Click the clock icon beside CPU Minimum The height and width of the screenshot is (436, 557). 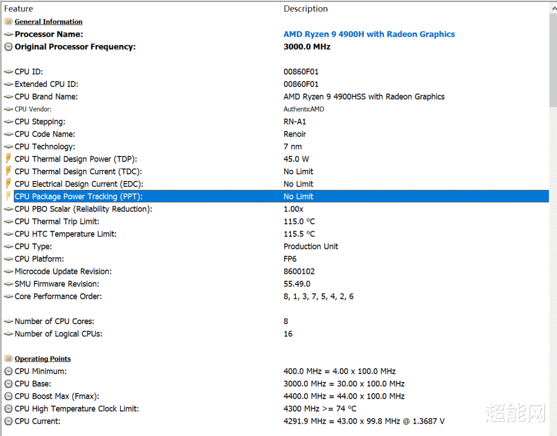8,371
